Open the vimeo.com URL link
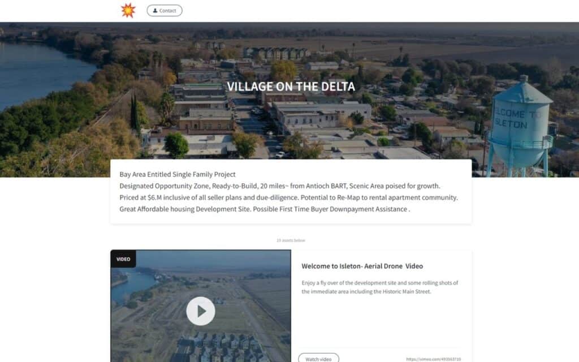Screen dimensions: 579x362 point(434,359)
